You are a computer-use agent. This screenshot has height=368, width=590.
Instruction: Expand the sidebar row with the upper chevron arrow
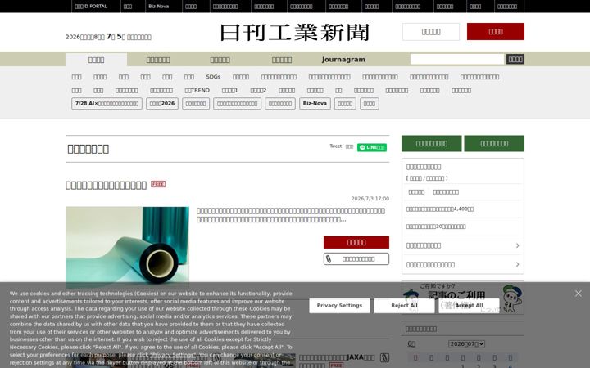[517, 245]
